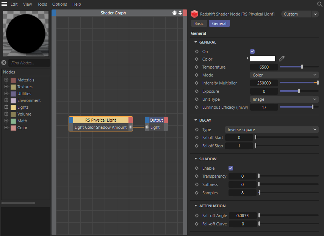Open the Mode dropdown set to Color

[284, 75]
